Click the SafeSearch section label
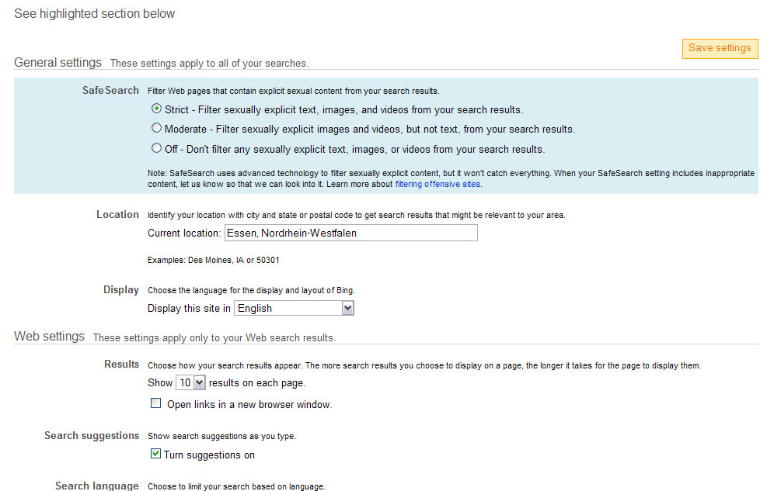The height and width of the screenshot is (491, 774). tap(110, 91)
